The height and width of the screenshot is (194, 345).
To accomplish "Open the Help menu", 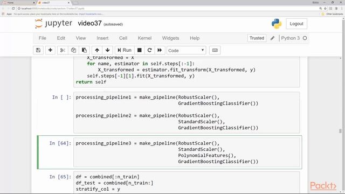I will [195, 38].
